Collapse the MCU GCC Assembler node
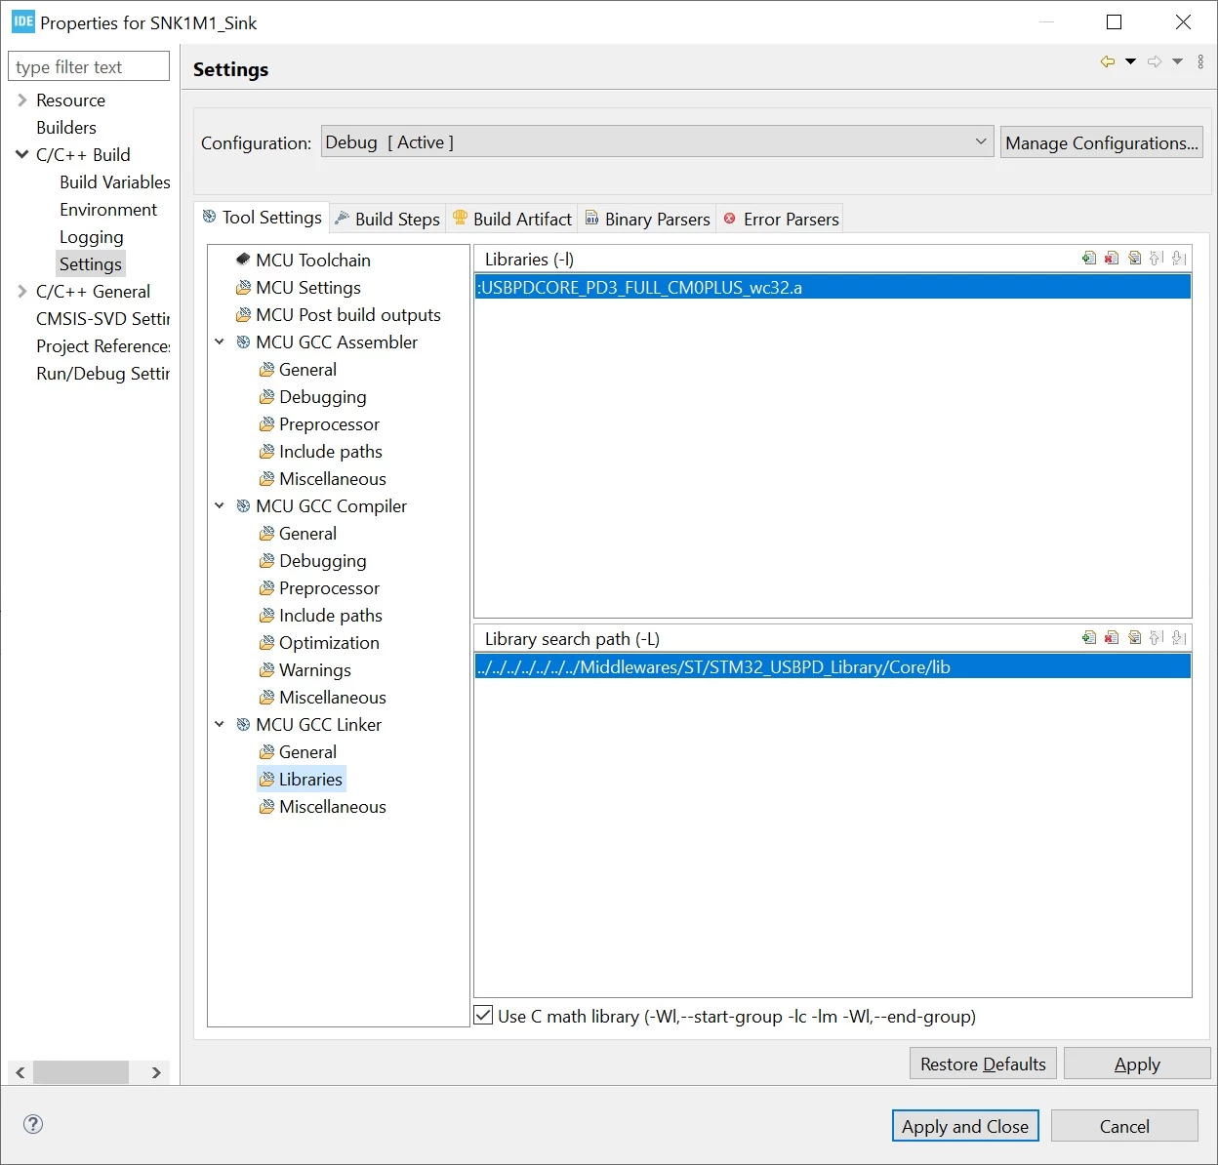The image size is (1219, 1165). [220, 342]
